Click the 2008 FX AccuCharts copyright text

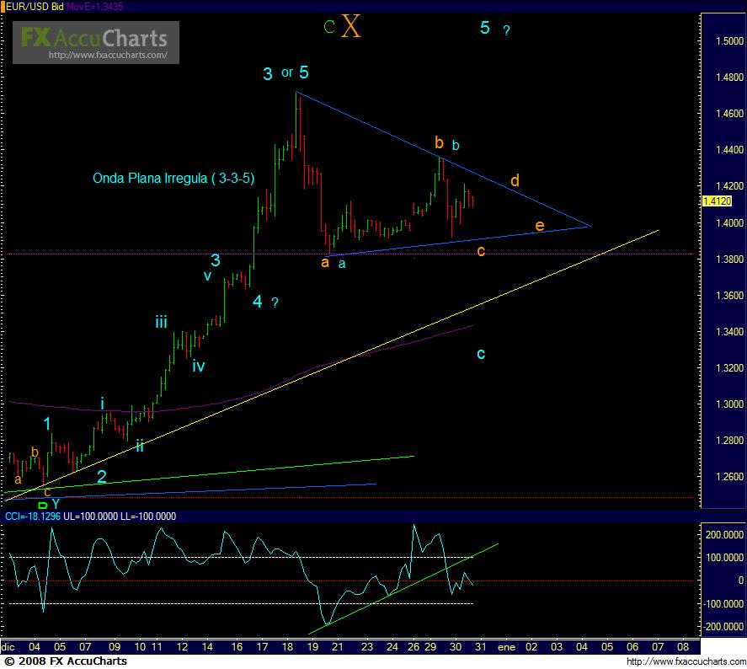click(x=64, y=661)
